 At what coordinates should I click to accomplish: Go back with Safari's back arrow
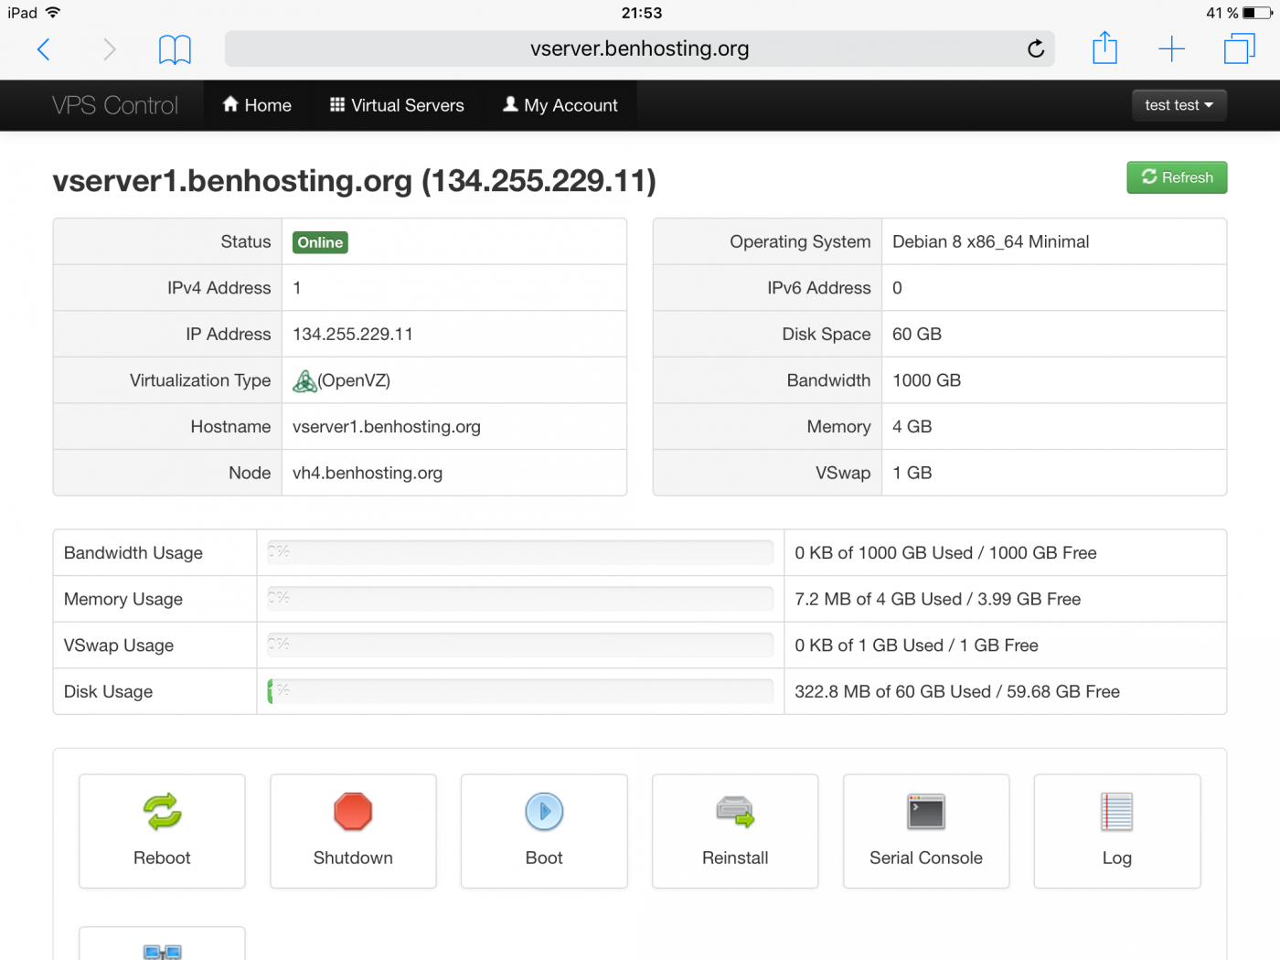click(43, 49)
